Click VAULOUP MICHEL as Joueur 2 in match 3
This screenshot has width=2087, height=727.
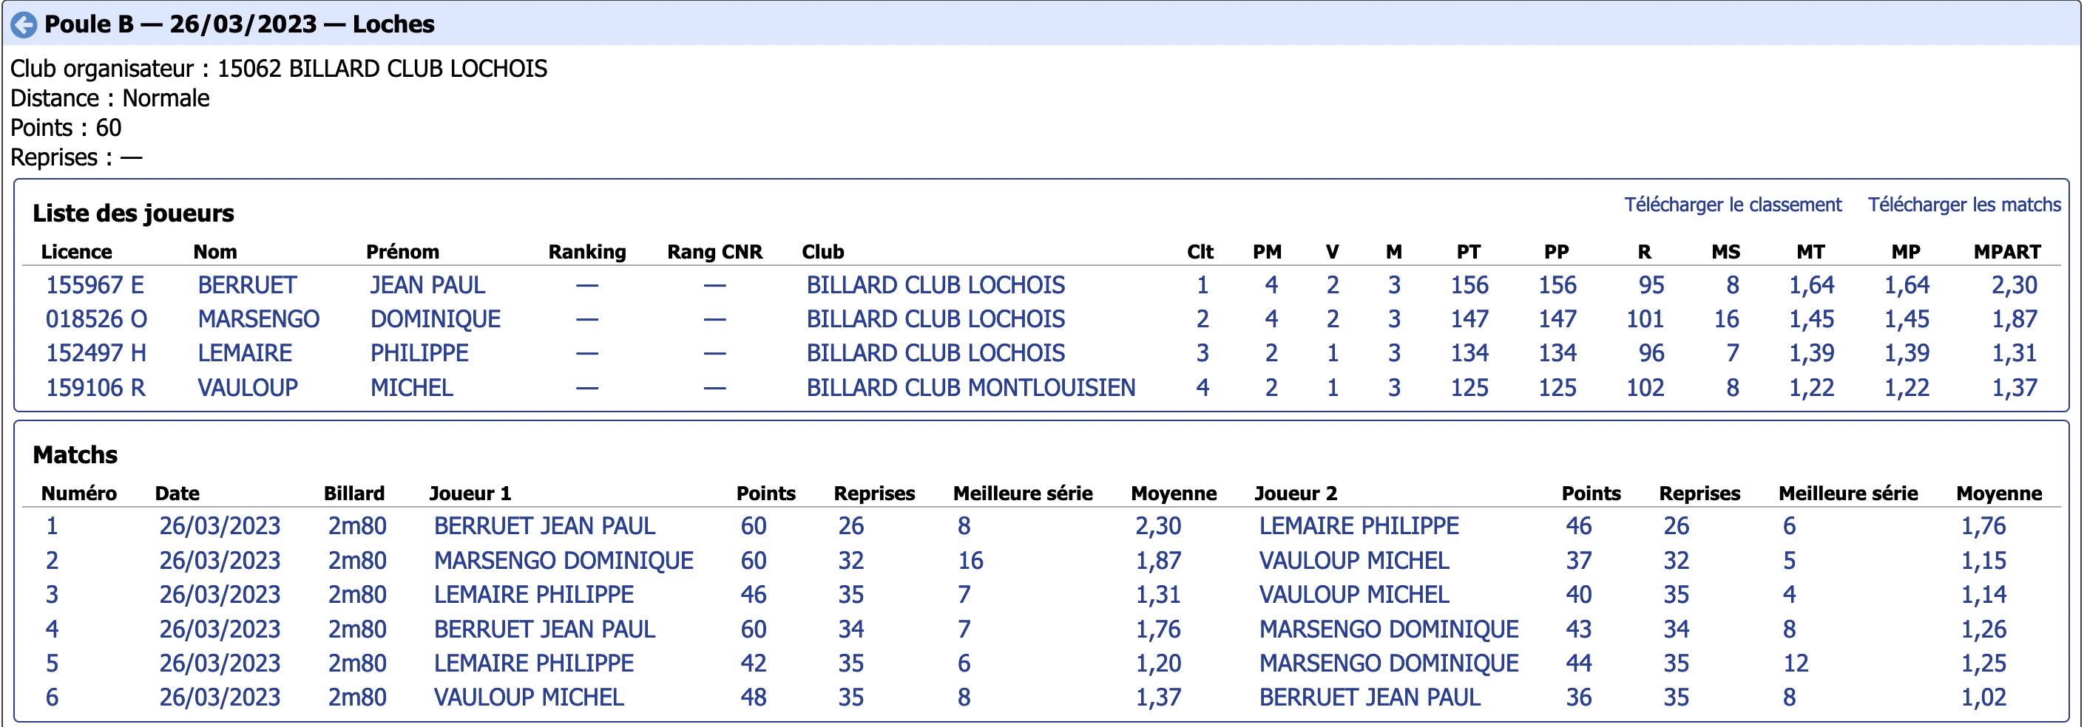pyautogui.click(x=1353, y=594)
